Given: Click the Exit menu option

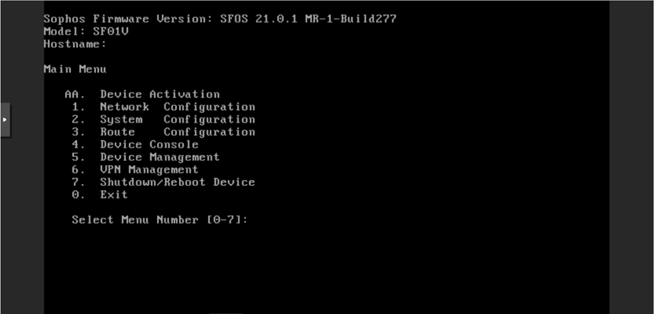Looking at the screenshot, I should pyautogui.click(x=113, y=195).
